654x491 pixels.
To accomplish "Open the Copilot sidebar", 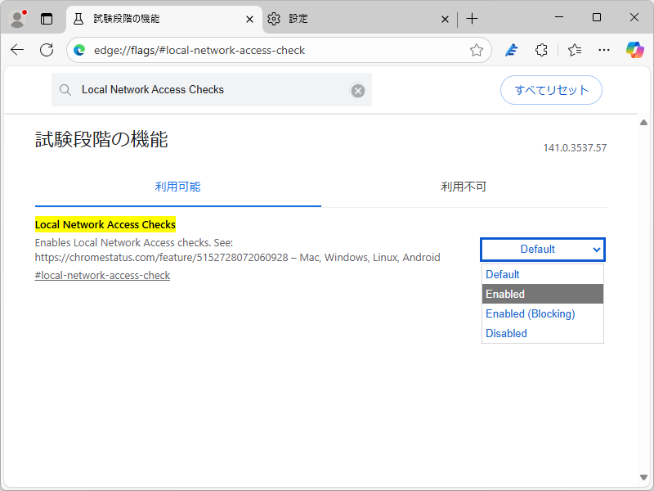I will pos(634,50).
